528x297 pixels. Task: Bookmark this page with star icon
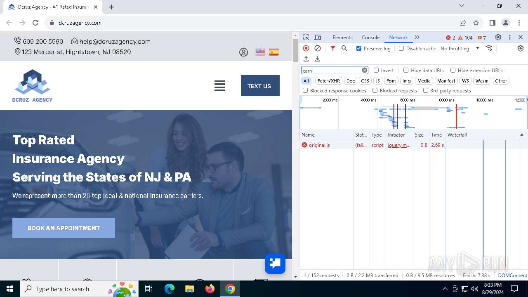click(x=476, y=23)
